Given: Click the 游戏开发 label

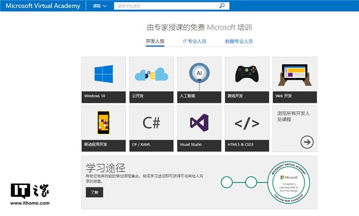Looking at the screenshot, I should tap(235, 96).
